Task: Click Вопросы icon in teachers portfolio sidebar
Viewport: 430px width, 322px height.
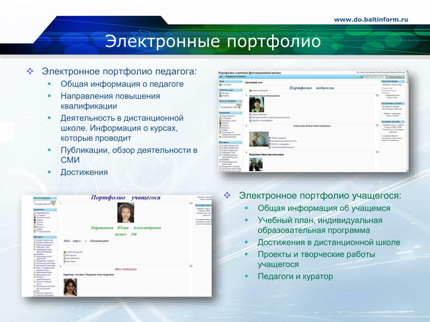Action: coord(220,128)
